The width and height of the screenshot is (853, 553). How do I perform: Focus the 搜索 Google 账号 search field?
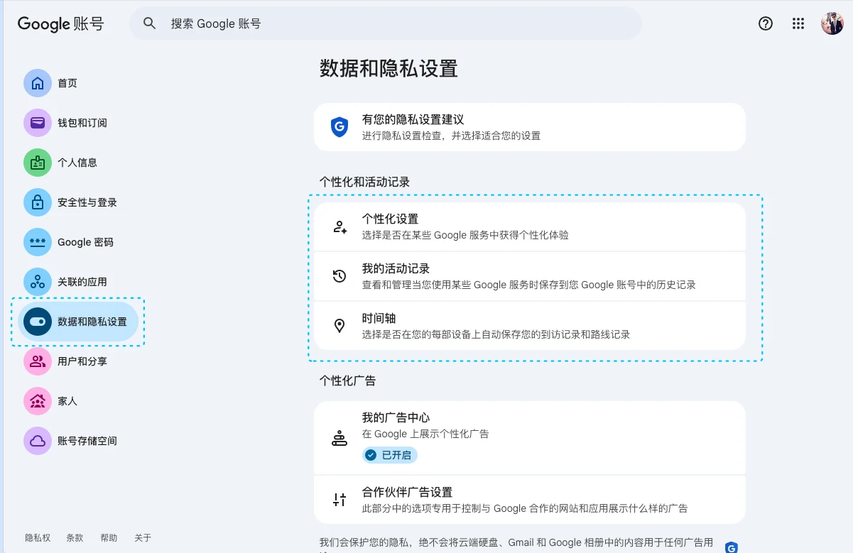click(385, 23)
